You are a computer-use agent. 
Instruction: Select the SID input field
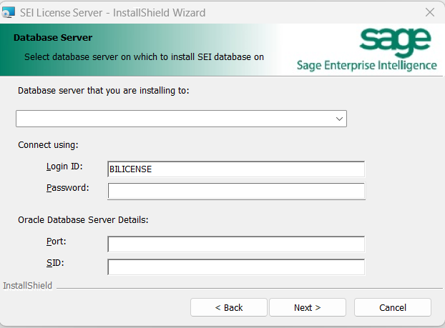(x=236, y=267)
